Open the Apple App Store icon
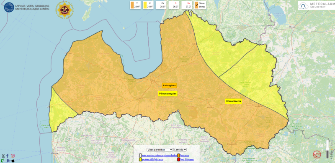Screen dimensions: 335x163 click(x=13, y=160)
